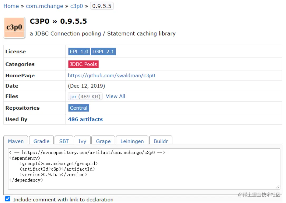Open the Ivy tab

click(82, 141)
